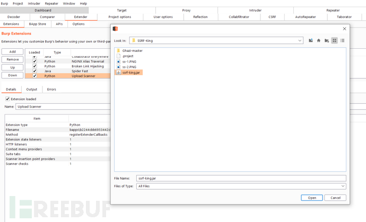
Task: Uncheck loaded box for Upload Scanner
Action: tap(34, 76)
